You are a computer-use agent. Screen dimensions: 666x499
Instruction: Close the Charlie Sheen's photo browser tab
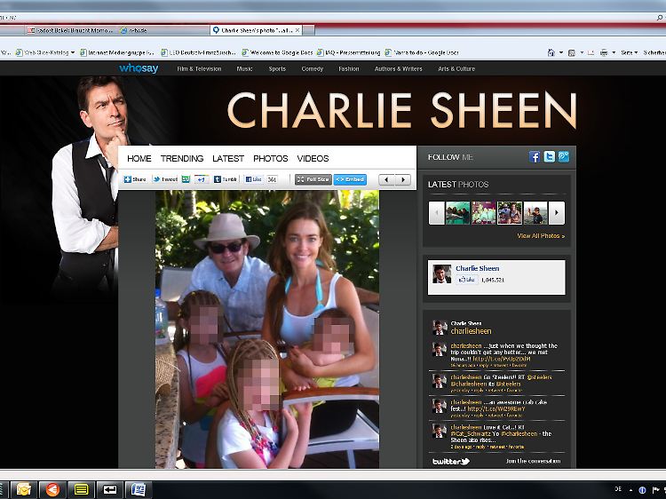pyautogui.click(x=297, y=30)
